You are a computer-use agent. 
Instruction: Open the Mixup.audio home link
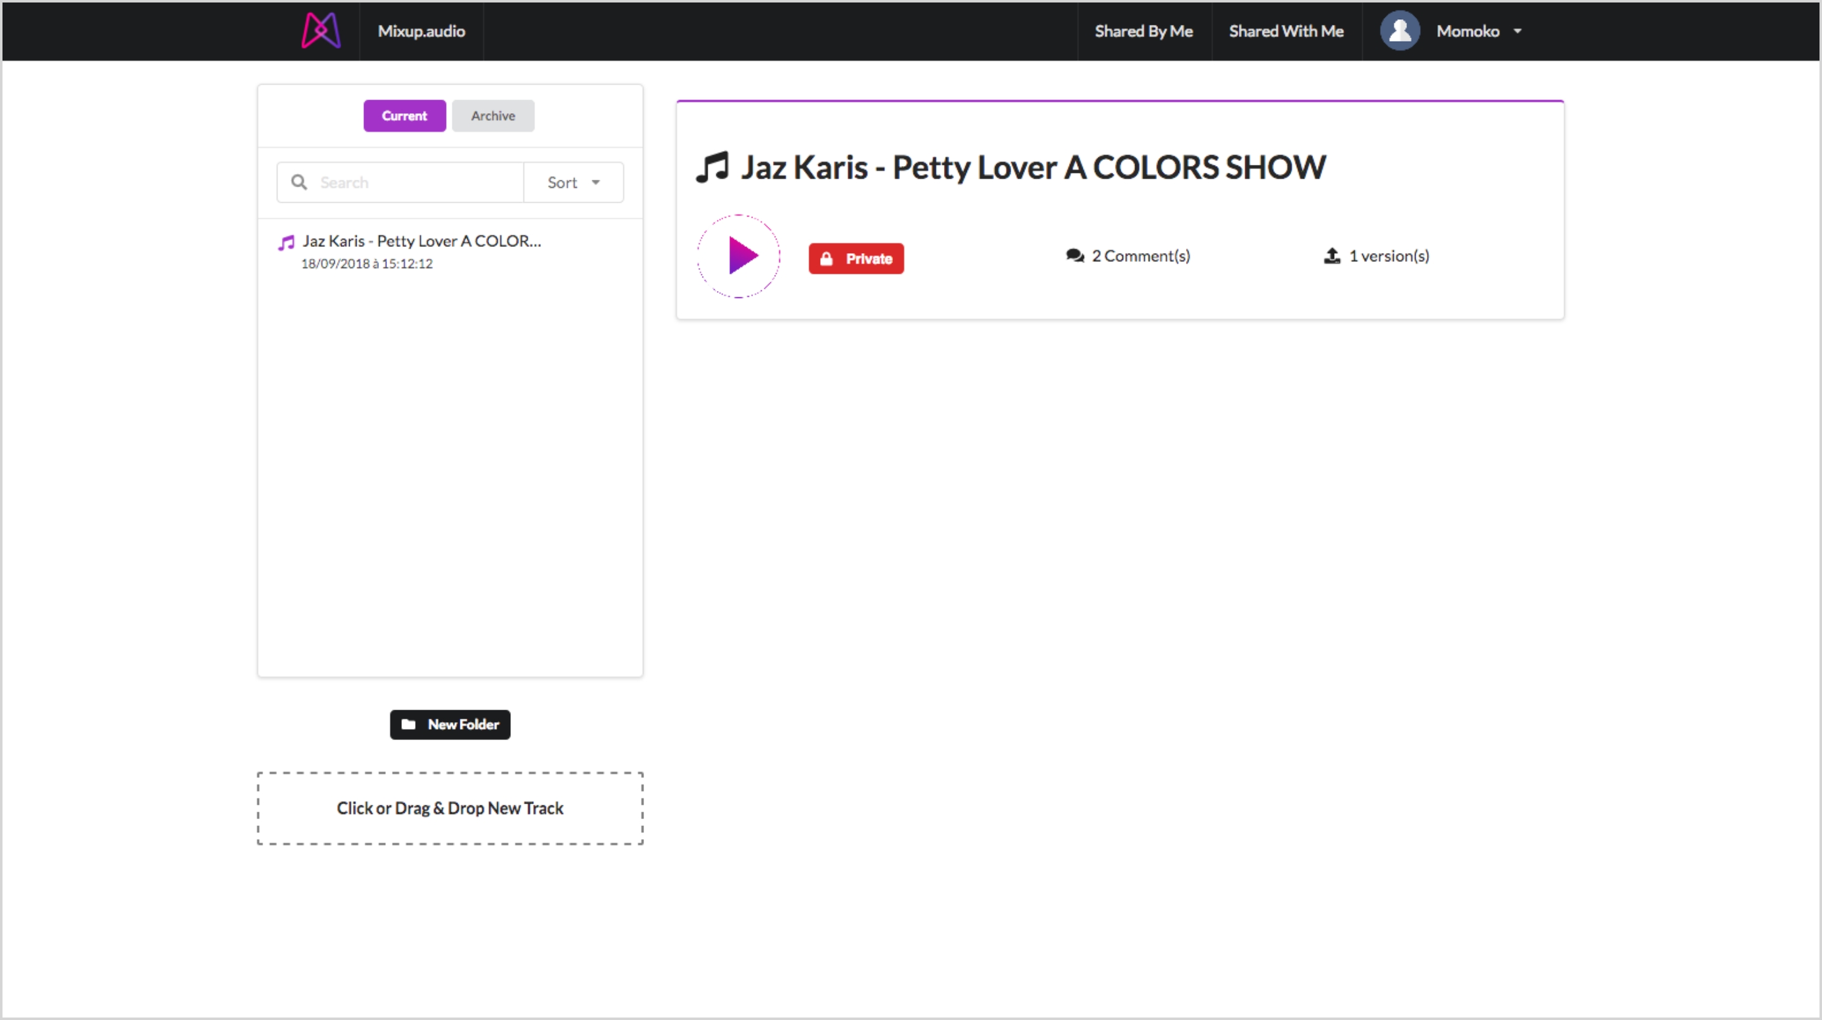click(421, 31)
